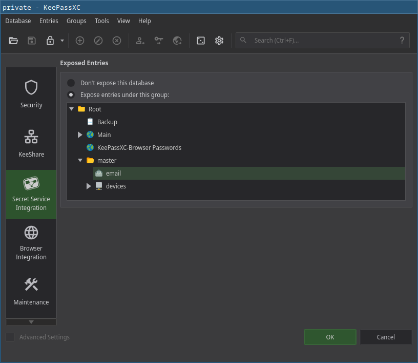Screen dimensions: 418x363
Task: Enable the Advanced Settings checkbox
Action: coord(10,337)
